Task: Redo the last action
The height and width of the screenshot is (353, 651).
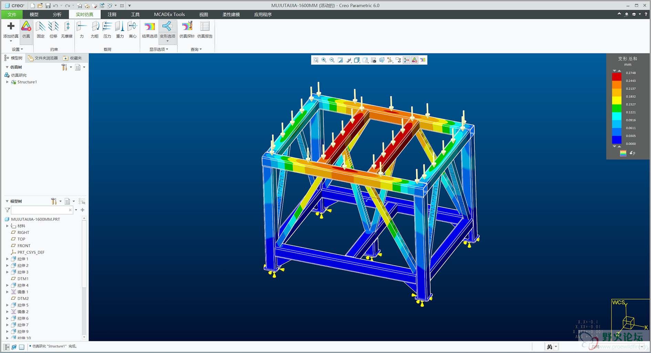Action: pos(68,6)
